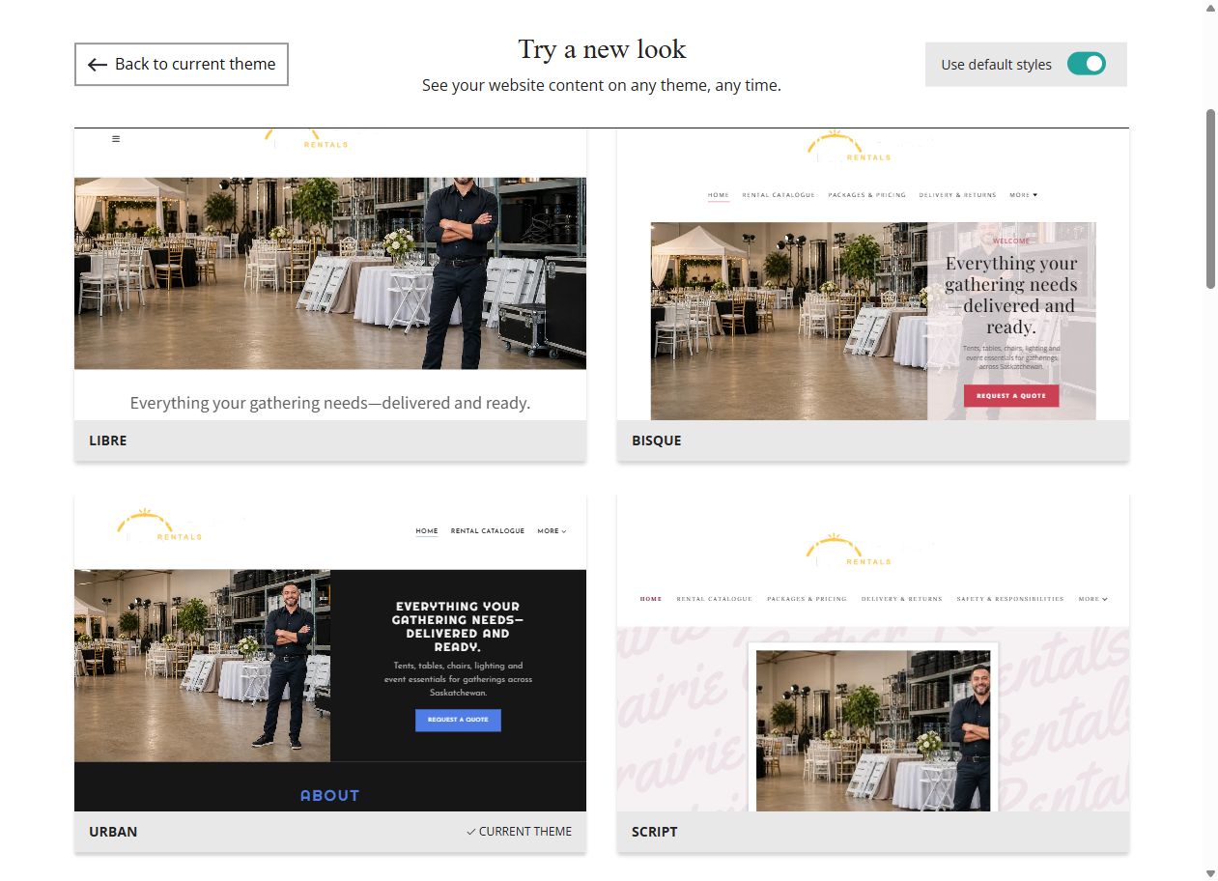This screenshot has height=881, width=1218.
Task: Click the Try a new look heading
Action: (x=602, y=49)
